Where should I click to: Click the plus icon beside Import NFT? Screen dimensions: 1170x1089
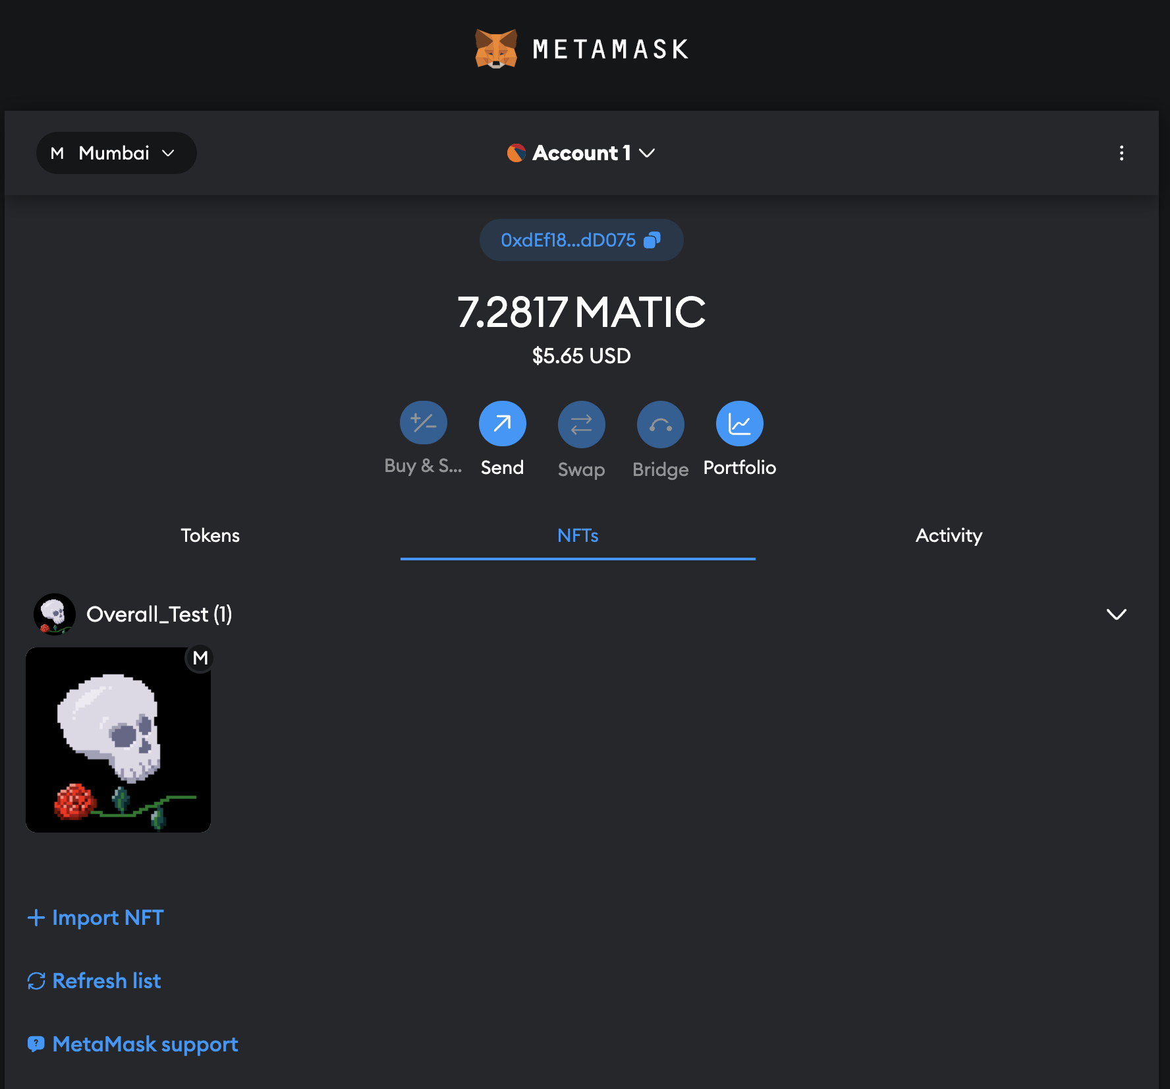(36, 918)
